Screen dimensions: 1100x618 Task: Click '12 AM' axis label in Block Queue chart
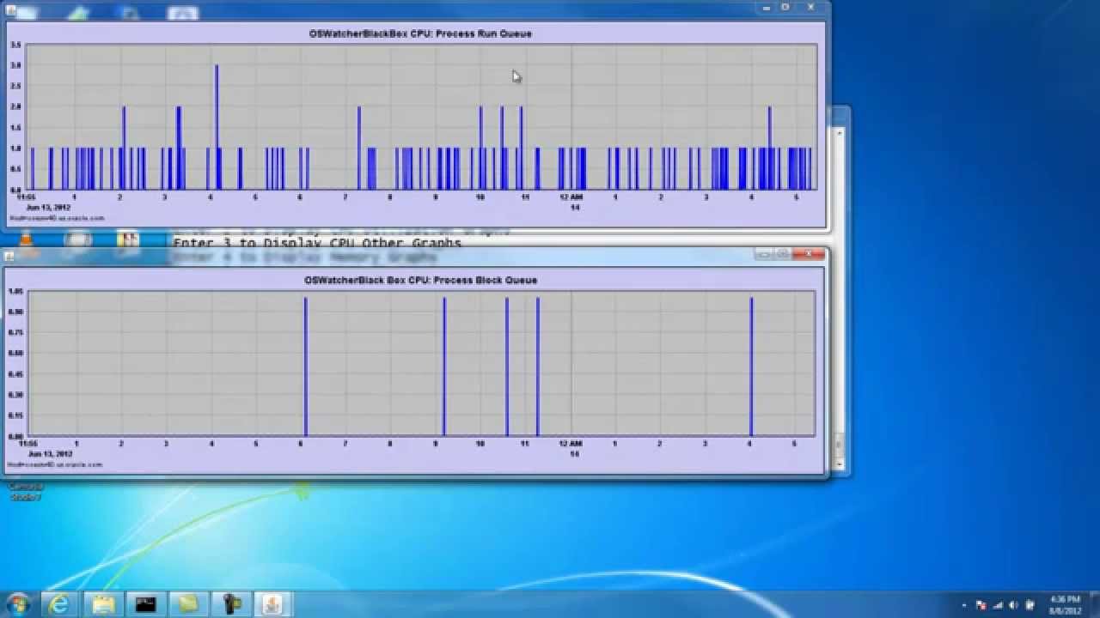pyautogui.click(x=571, y=444)
